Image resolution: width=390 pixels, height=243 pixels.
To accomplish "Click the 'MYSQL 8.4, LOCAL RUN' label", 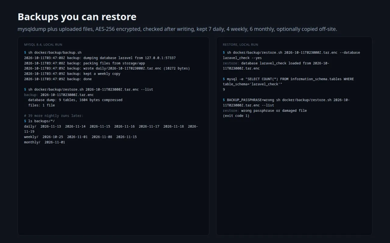I will coord(43,45).
